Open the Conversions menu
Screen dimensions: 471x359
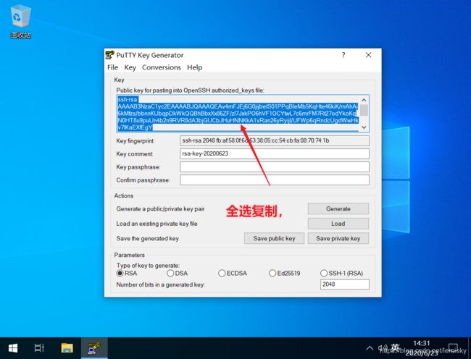tap(162, 67)
